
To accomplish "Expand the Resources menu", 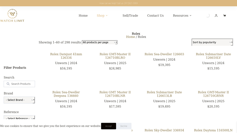I will pyautogui.click(x=182, y=16).
